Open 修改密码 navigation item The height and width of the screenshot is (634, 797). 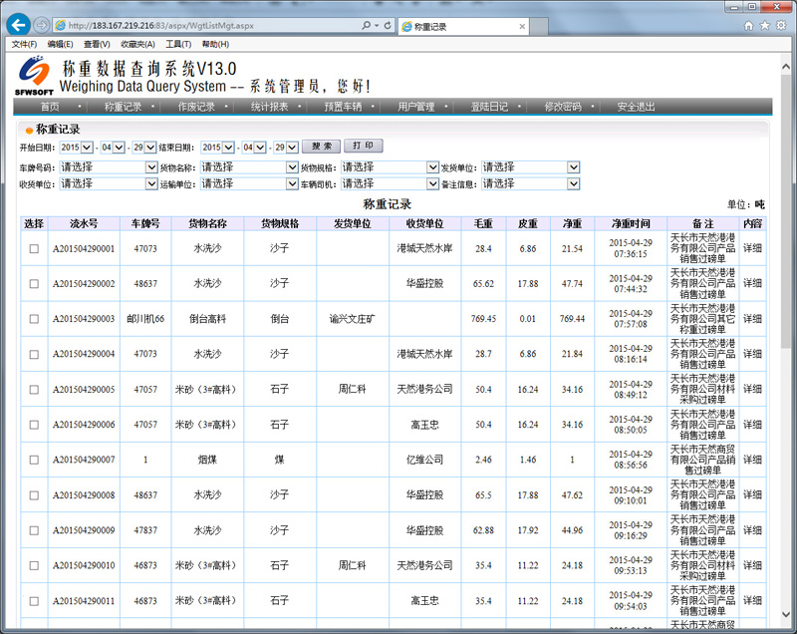[x=563, y=107]
